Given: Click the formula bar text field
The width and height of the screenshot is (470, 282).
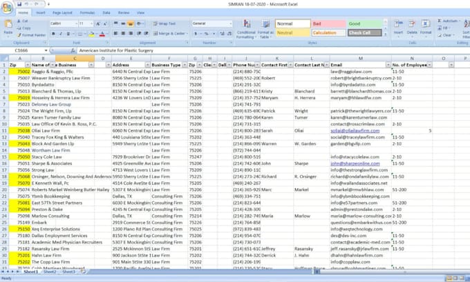Looking at the screenshot, I should pos(273,50).
